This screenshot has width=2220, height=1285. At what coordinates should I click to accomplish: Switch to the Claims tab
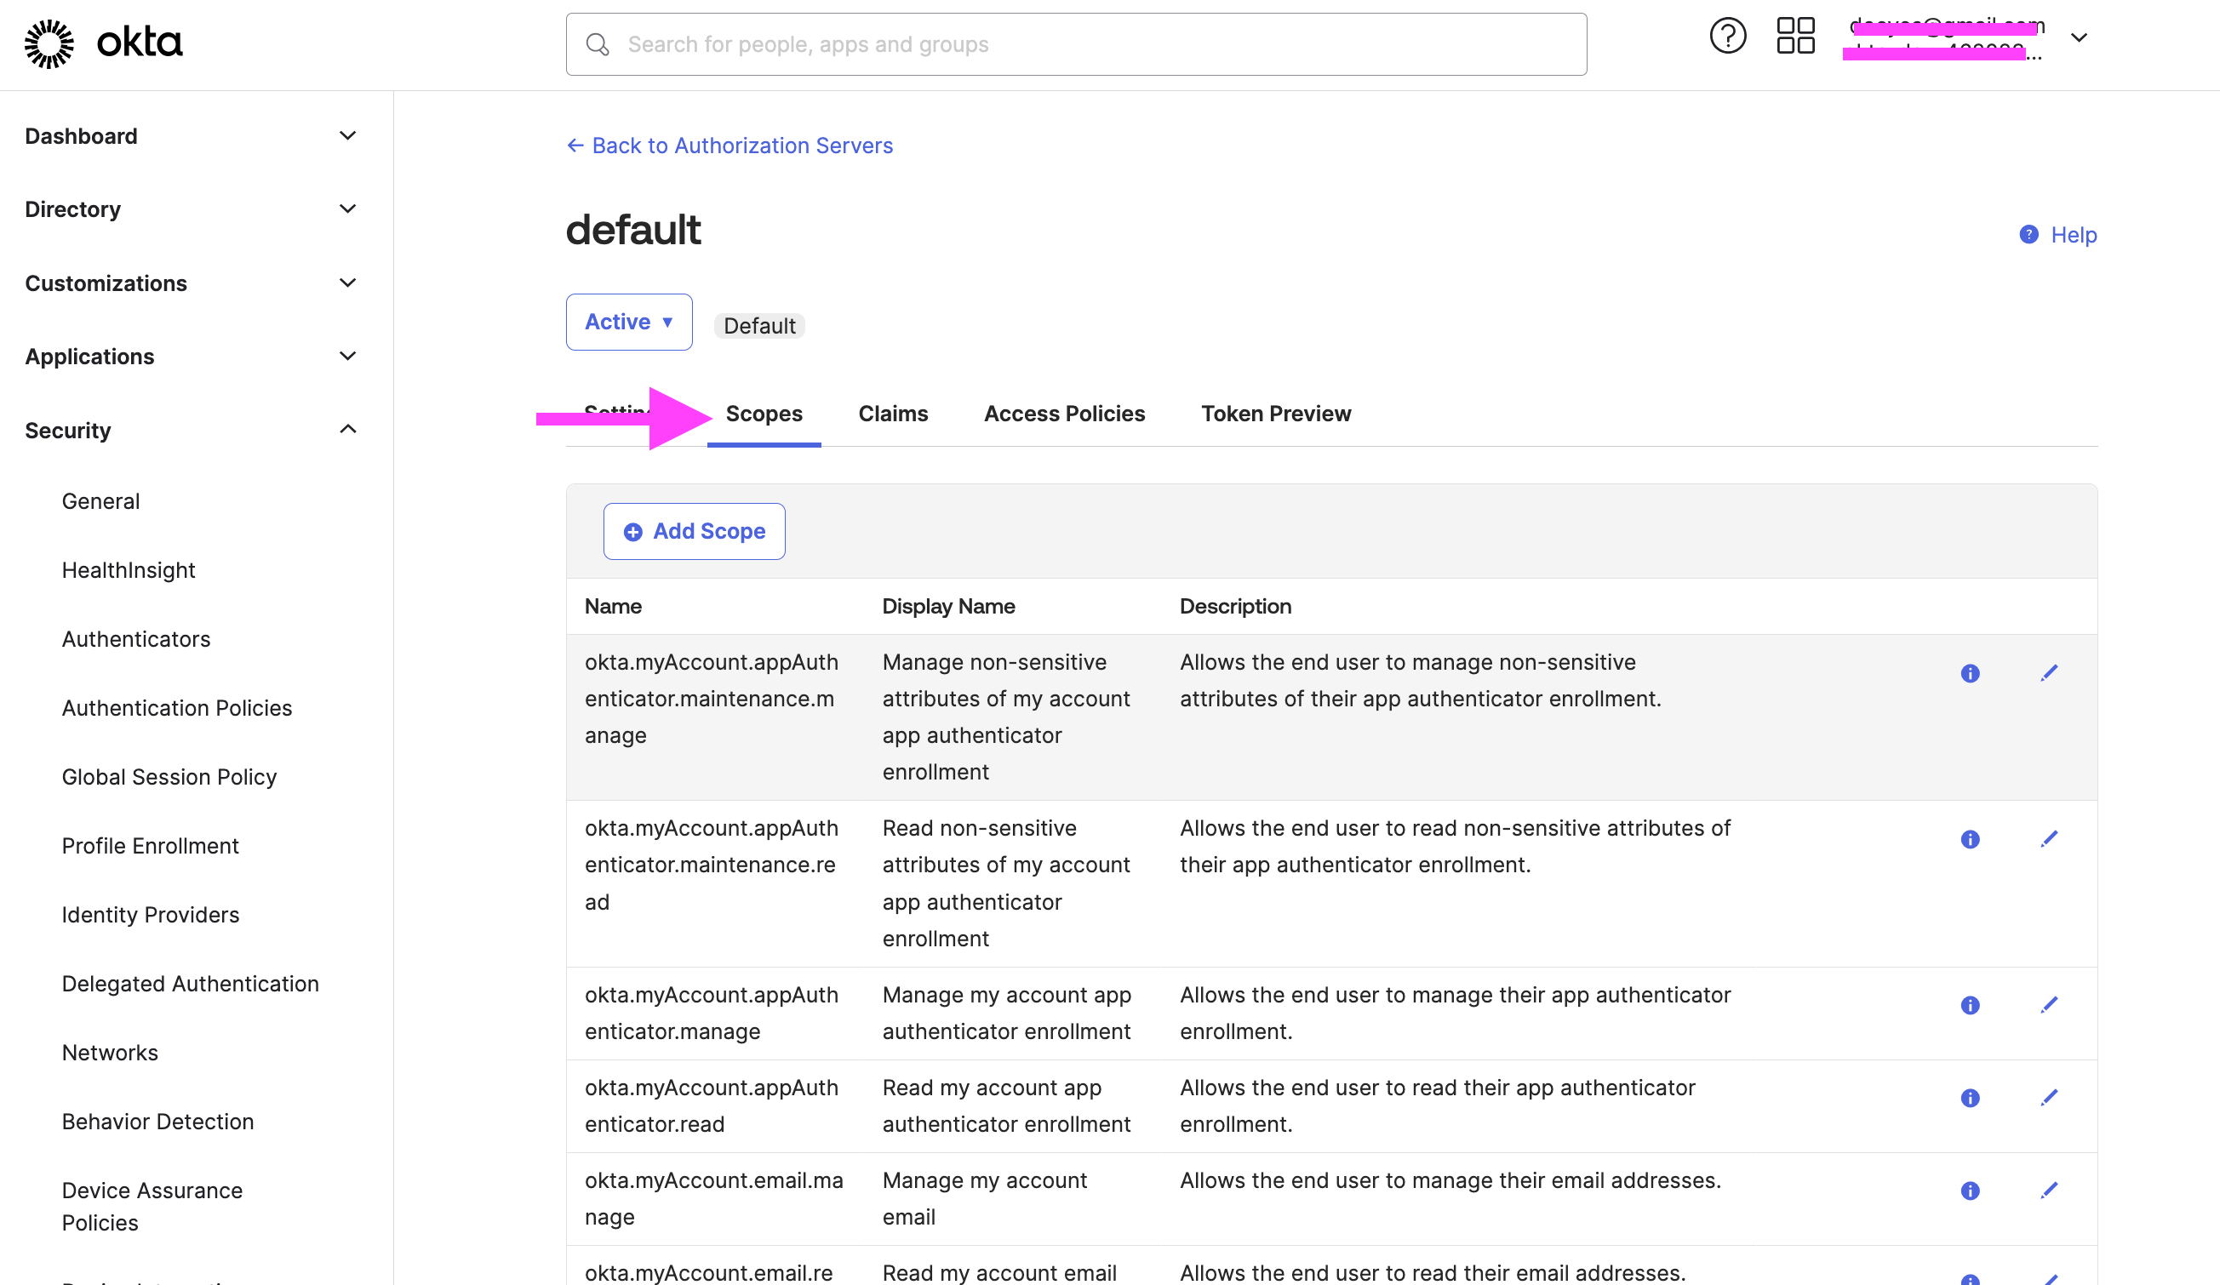pos(893,414)
